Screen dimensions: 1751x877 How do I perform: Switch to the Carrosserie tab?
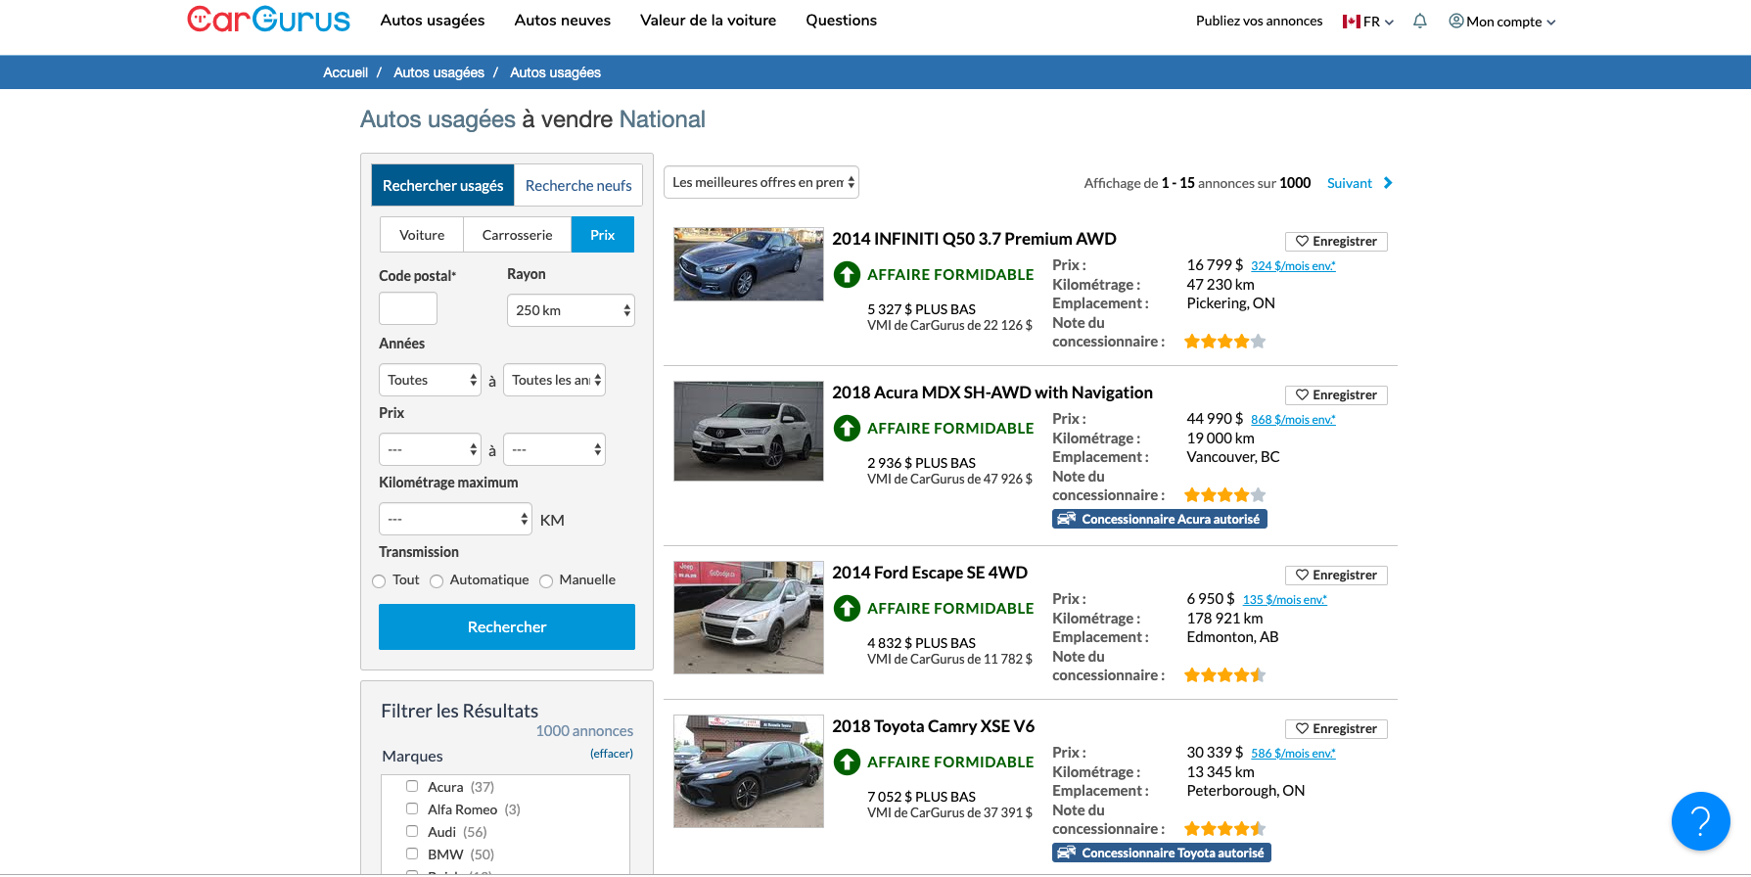click(517, 235)
